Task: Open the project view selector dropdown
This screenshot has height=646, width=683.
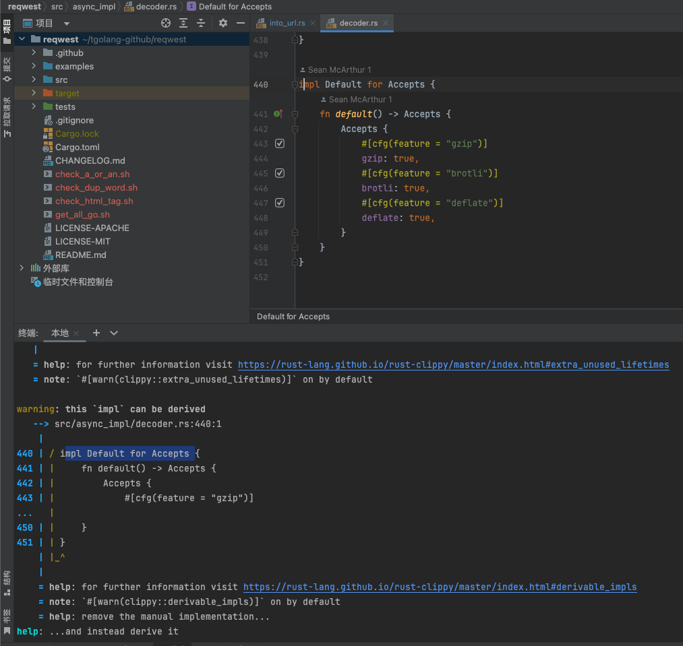Action: click(66, 23)
